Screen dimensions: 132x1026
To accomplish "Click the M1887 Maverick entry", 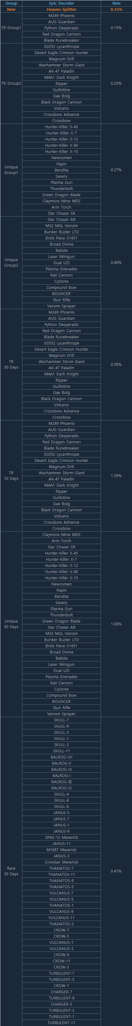I will click(x=61, y=850).
